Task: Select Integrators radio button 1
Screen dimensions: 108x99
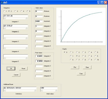Action: click(4, 11)
